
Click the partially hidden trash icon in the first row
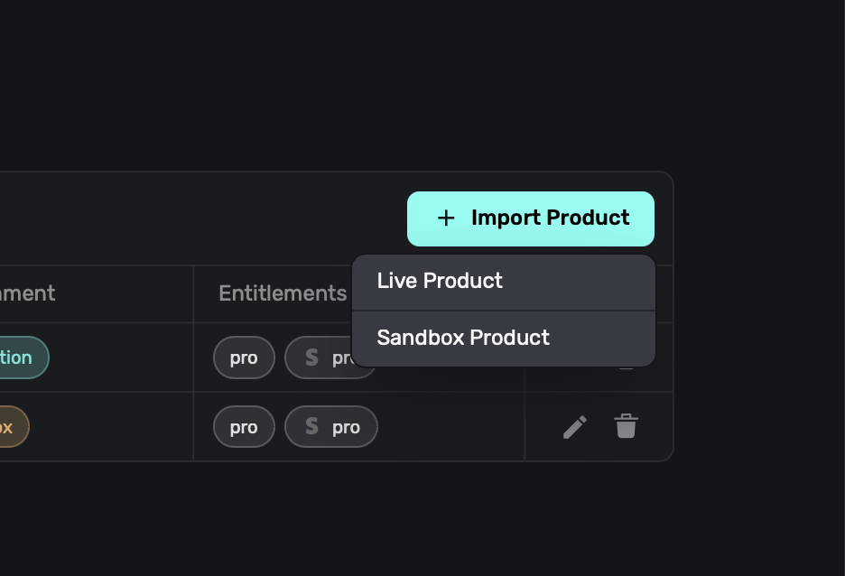627,368
